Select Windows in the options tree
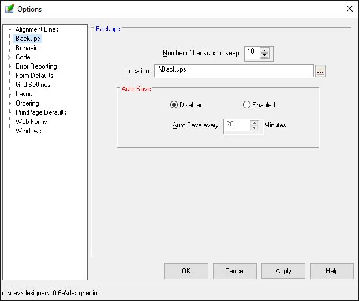 pos(28,131)
